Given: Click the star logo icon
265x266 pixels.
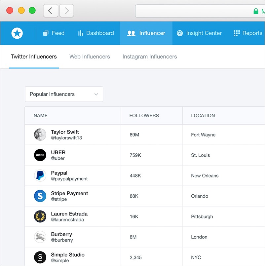Looking at the screenshot, I should [17, 33].
